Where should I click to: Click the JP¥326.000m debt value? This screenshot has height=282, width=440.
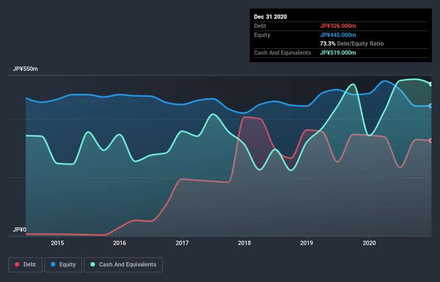[x=338, y=26]
